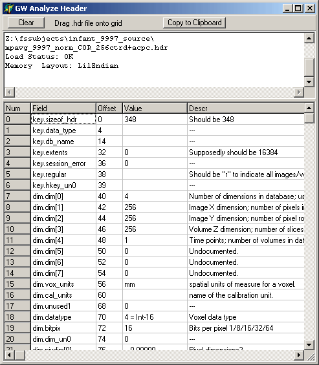Select the key.regular field cell
Image resolution: width=319 pixels, height=365 pixels.
coord(63,174)
